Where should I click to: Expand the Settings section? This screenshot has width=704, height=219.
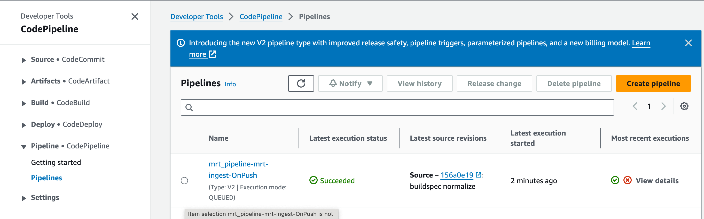click(24, 198)
